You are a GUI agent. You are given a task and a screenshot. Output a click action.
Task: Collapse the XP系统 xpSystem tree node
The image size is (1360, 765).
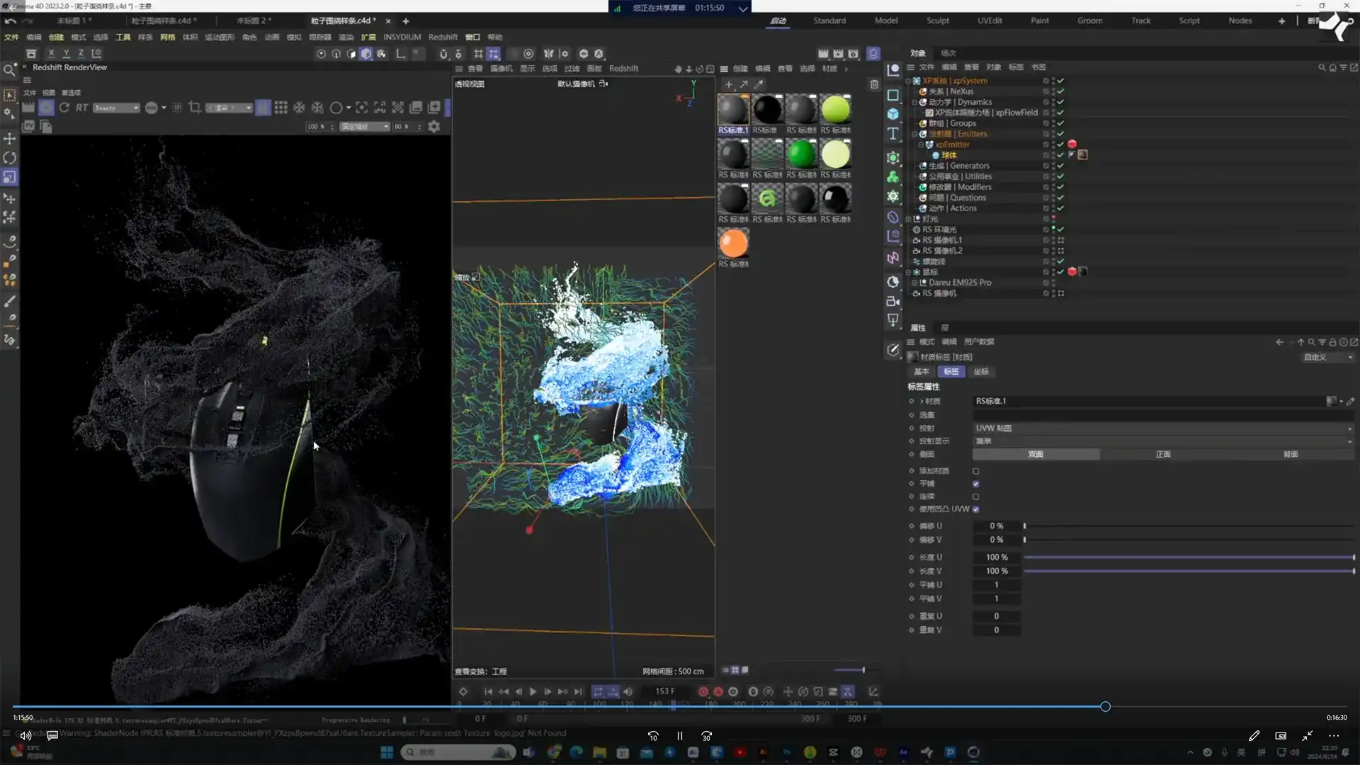click(x=908, y=81)
